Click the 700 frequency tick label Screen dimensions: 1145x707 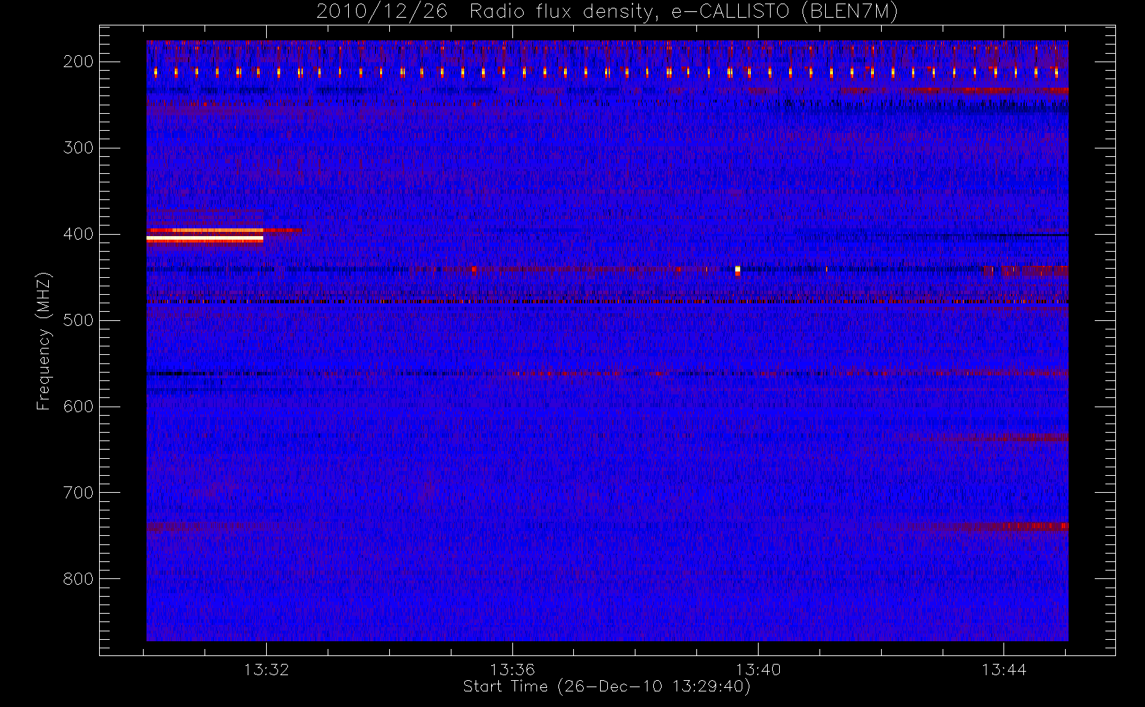tap(79, 493)
